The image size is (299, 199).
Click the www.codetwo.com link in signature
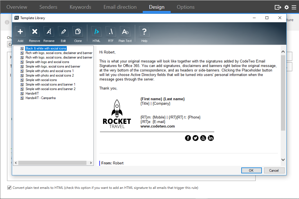point(157,126)
